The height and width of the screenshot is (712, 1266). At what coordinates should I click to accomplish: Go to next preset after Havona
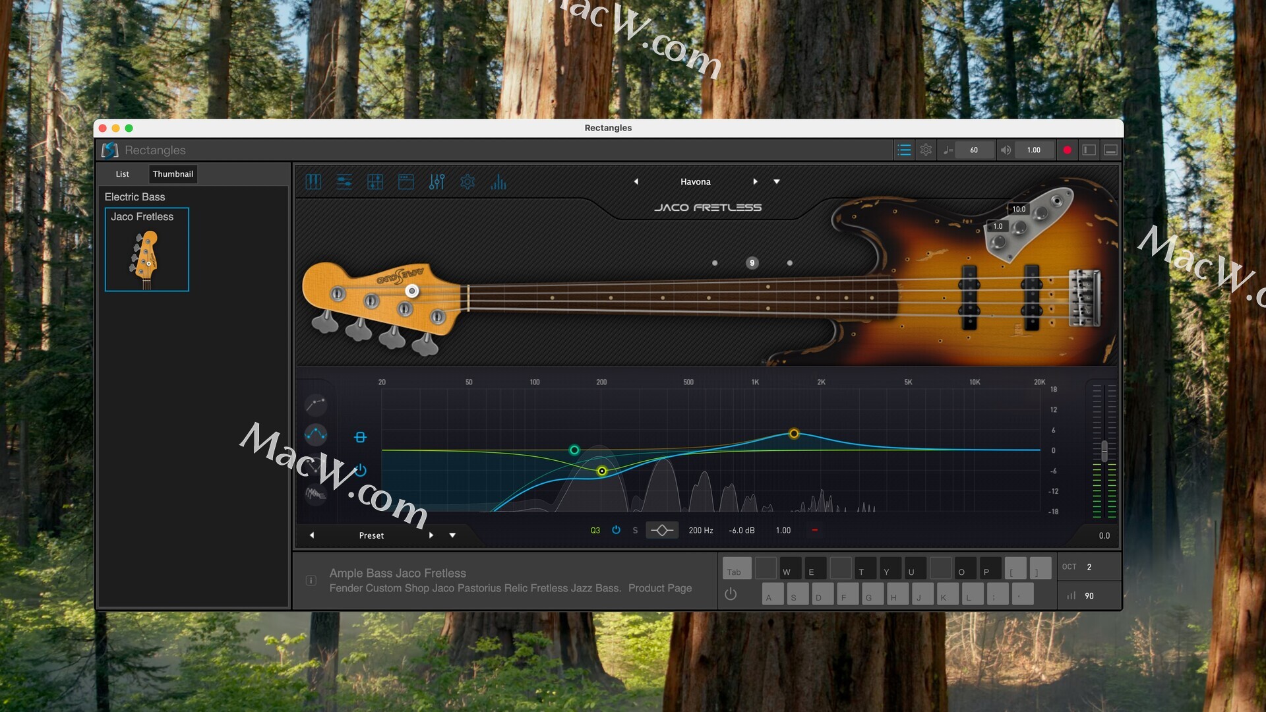[x=755, y=182]
